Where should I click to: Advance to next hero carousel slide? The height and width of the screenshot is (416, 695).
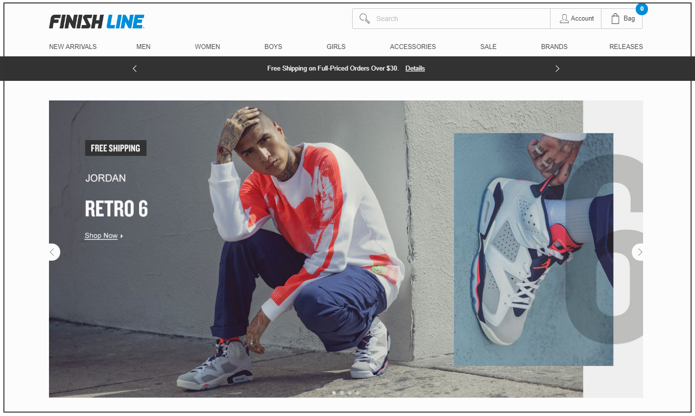point(638,252)
